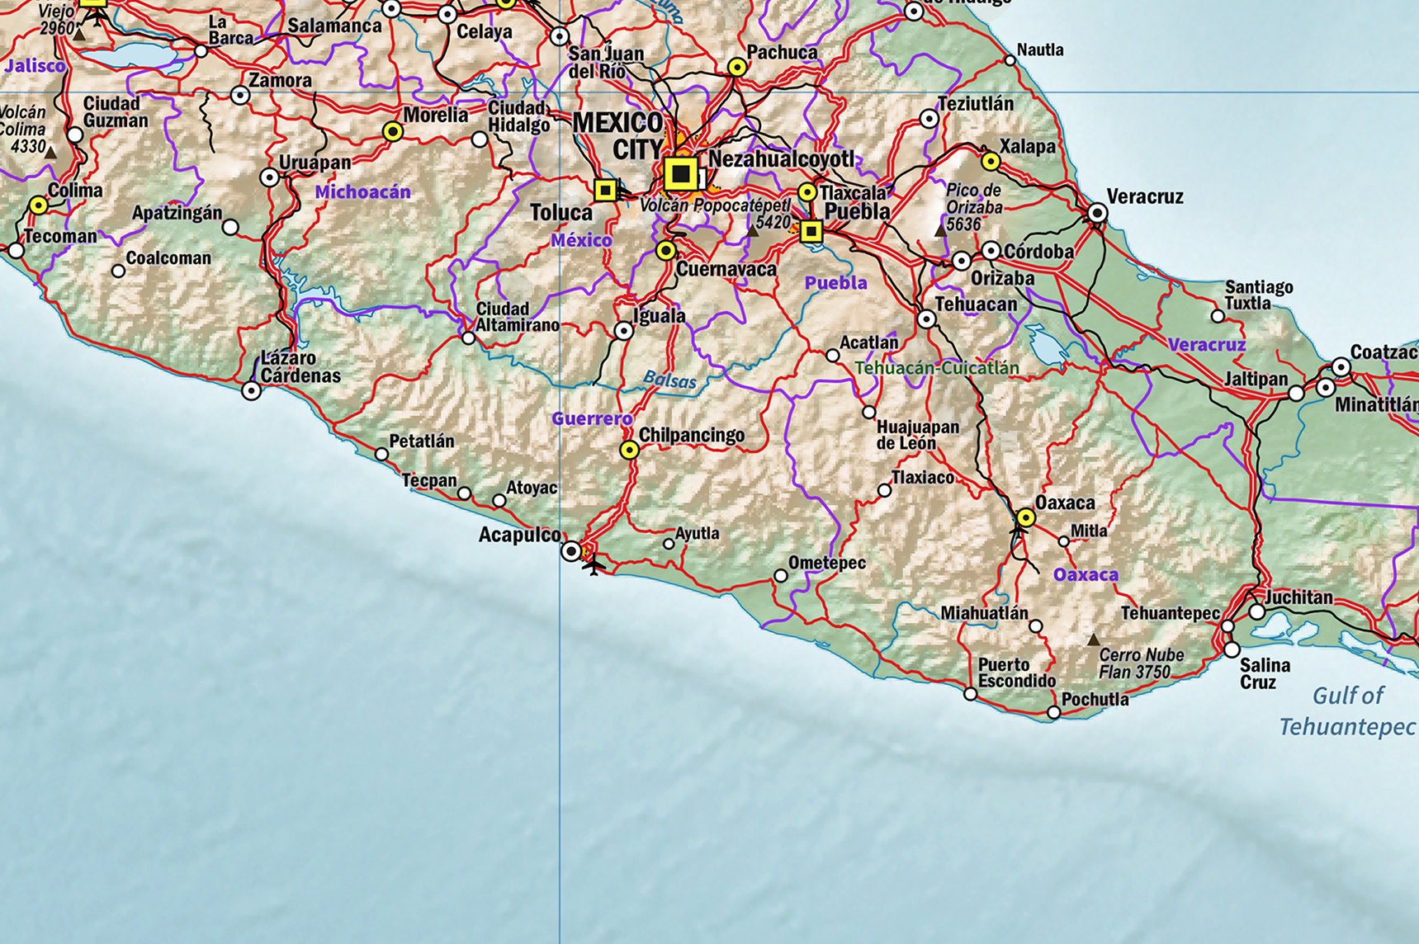
Task: Click the Oaxaca city yellow circle marker
Action: pos(1025,517)
